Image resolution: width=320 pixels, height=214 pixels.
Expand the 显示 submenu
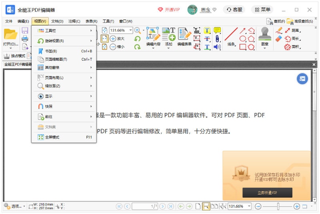click(x=64, y=96)
